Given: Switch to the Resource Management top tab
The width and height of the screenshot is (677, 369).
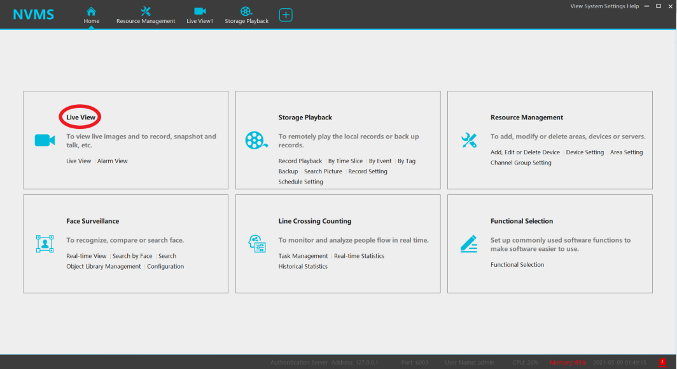Looking at the screenshot, I should pos(146,15).
